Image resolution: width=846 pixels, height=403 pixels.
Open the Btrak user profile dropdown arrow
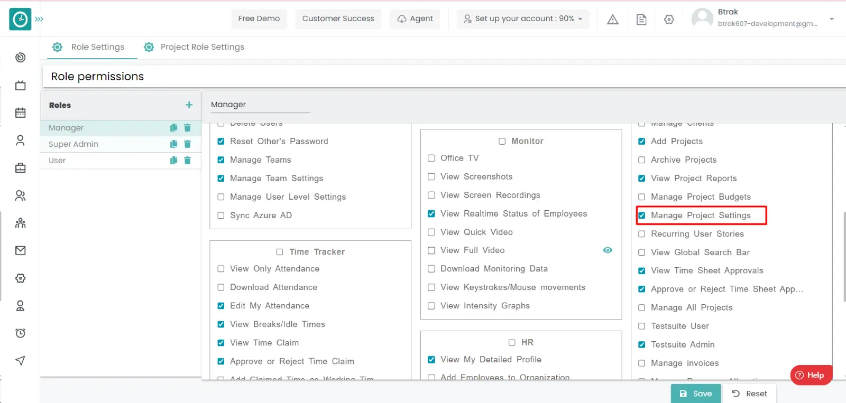[x=832, y=19]
